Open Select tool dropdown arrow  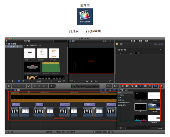[54, 86]
